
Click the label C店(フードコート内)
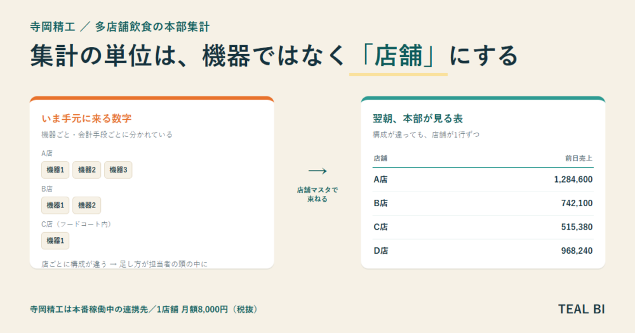coord(77,224)
